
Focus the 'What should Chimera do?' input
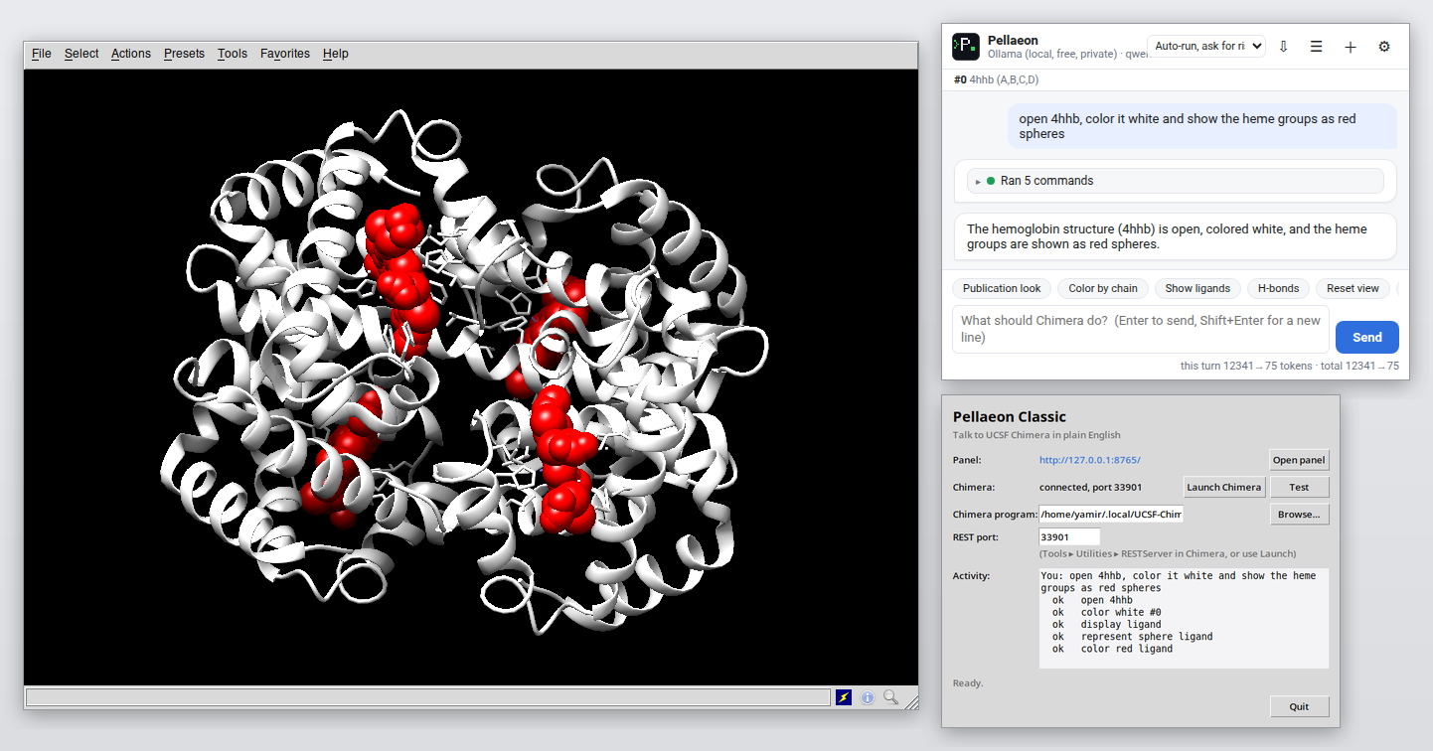pos(1141,329)
